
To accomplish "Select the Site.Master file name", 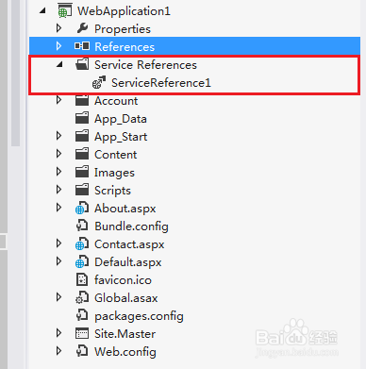I will click(125, 334).
